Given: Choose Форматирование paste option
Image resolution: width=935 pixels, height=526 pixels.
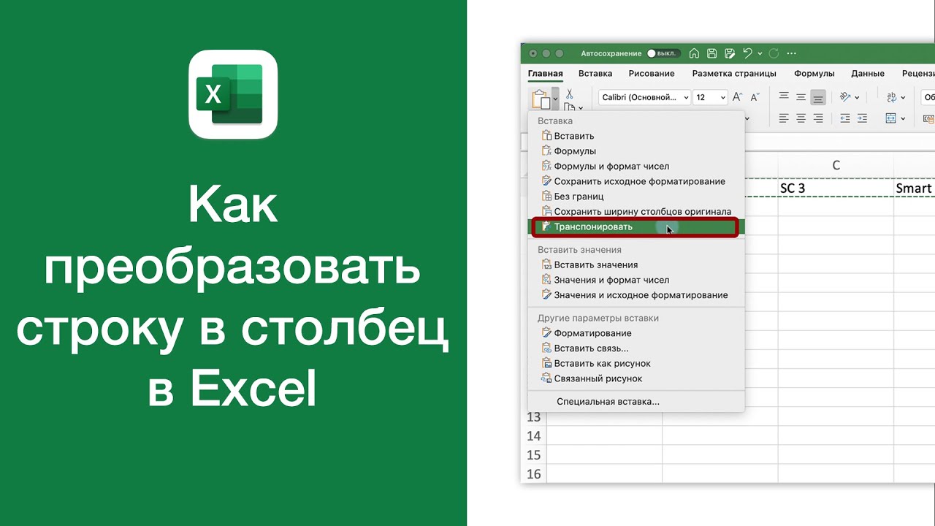Looking at the screenshot, I should point(636,333).
